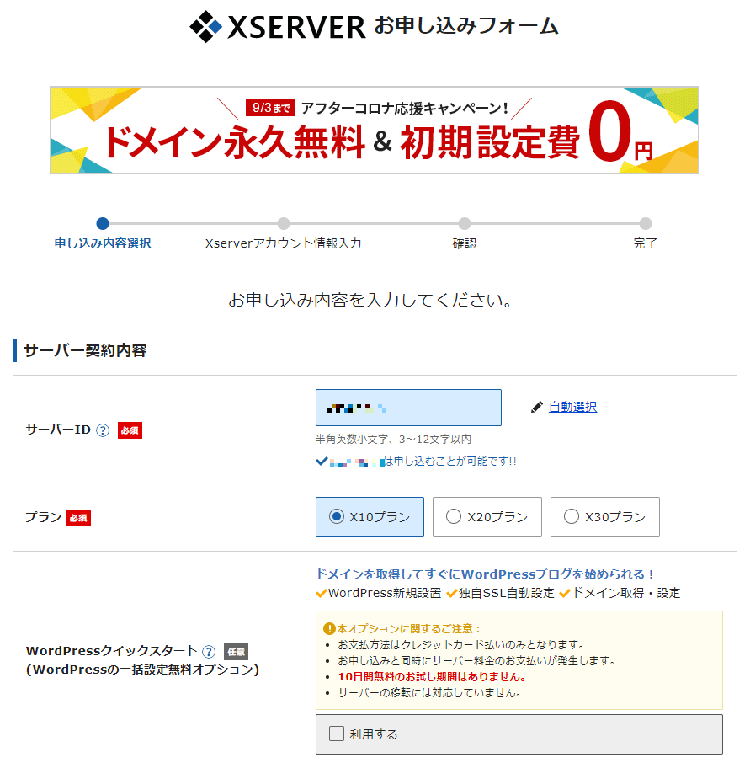Open the help icon beside WordPressクイックスタート

pyautogui.click(x=209, y=652)
